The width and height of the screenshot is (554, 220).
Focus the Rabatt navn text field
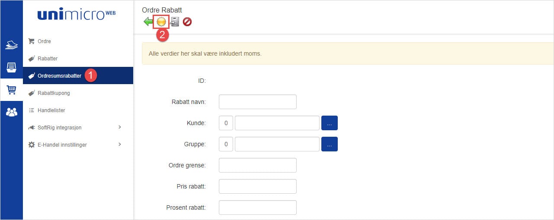pos(257,102)
